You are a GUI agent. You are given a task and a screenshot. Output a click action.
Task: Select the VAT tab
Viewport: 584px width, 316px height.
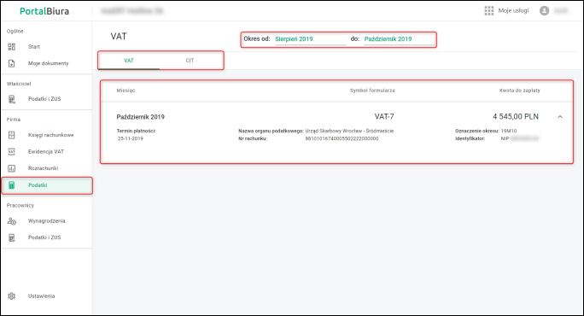pos(129,61)
